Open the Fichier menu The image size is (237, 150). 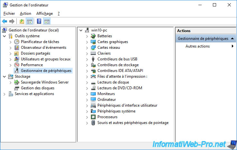click(9, 13)
